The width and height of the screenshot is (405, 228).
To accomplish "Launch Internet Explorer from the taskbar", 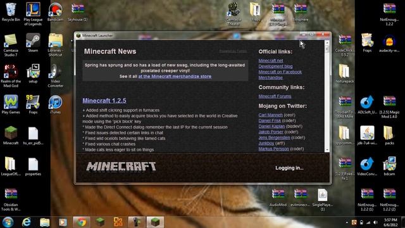I will coord(27,222).
